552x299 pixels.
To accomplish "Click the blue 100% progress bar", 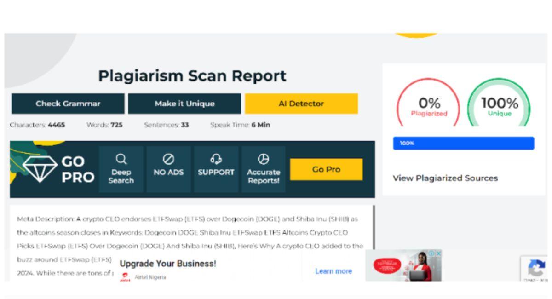I will tap(463, 143).
